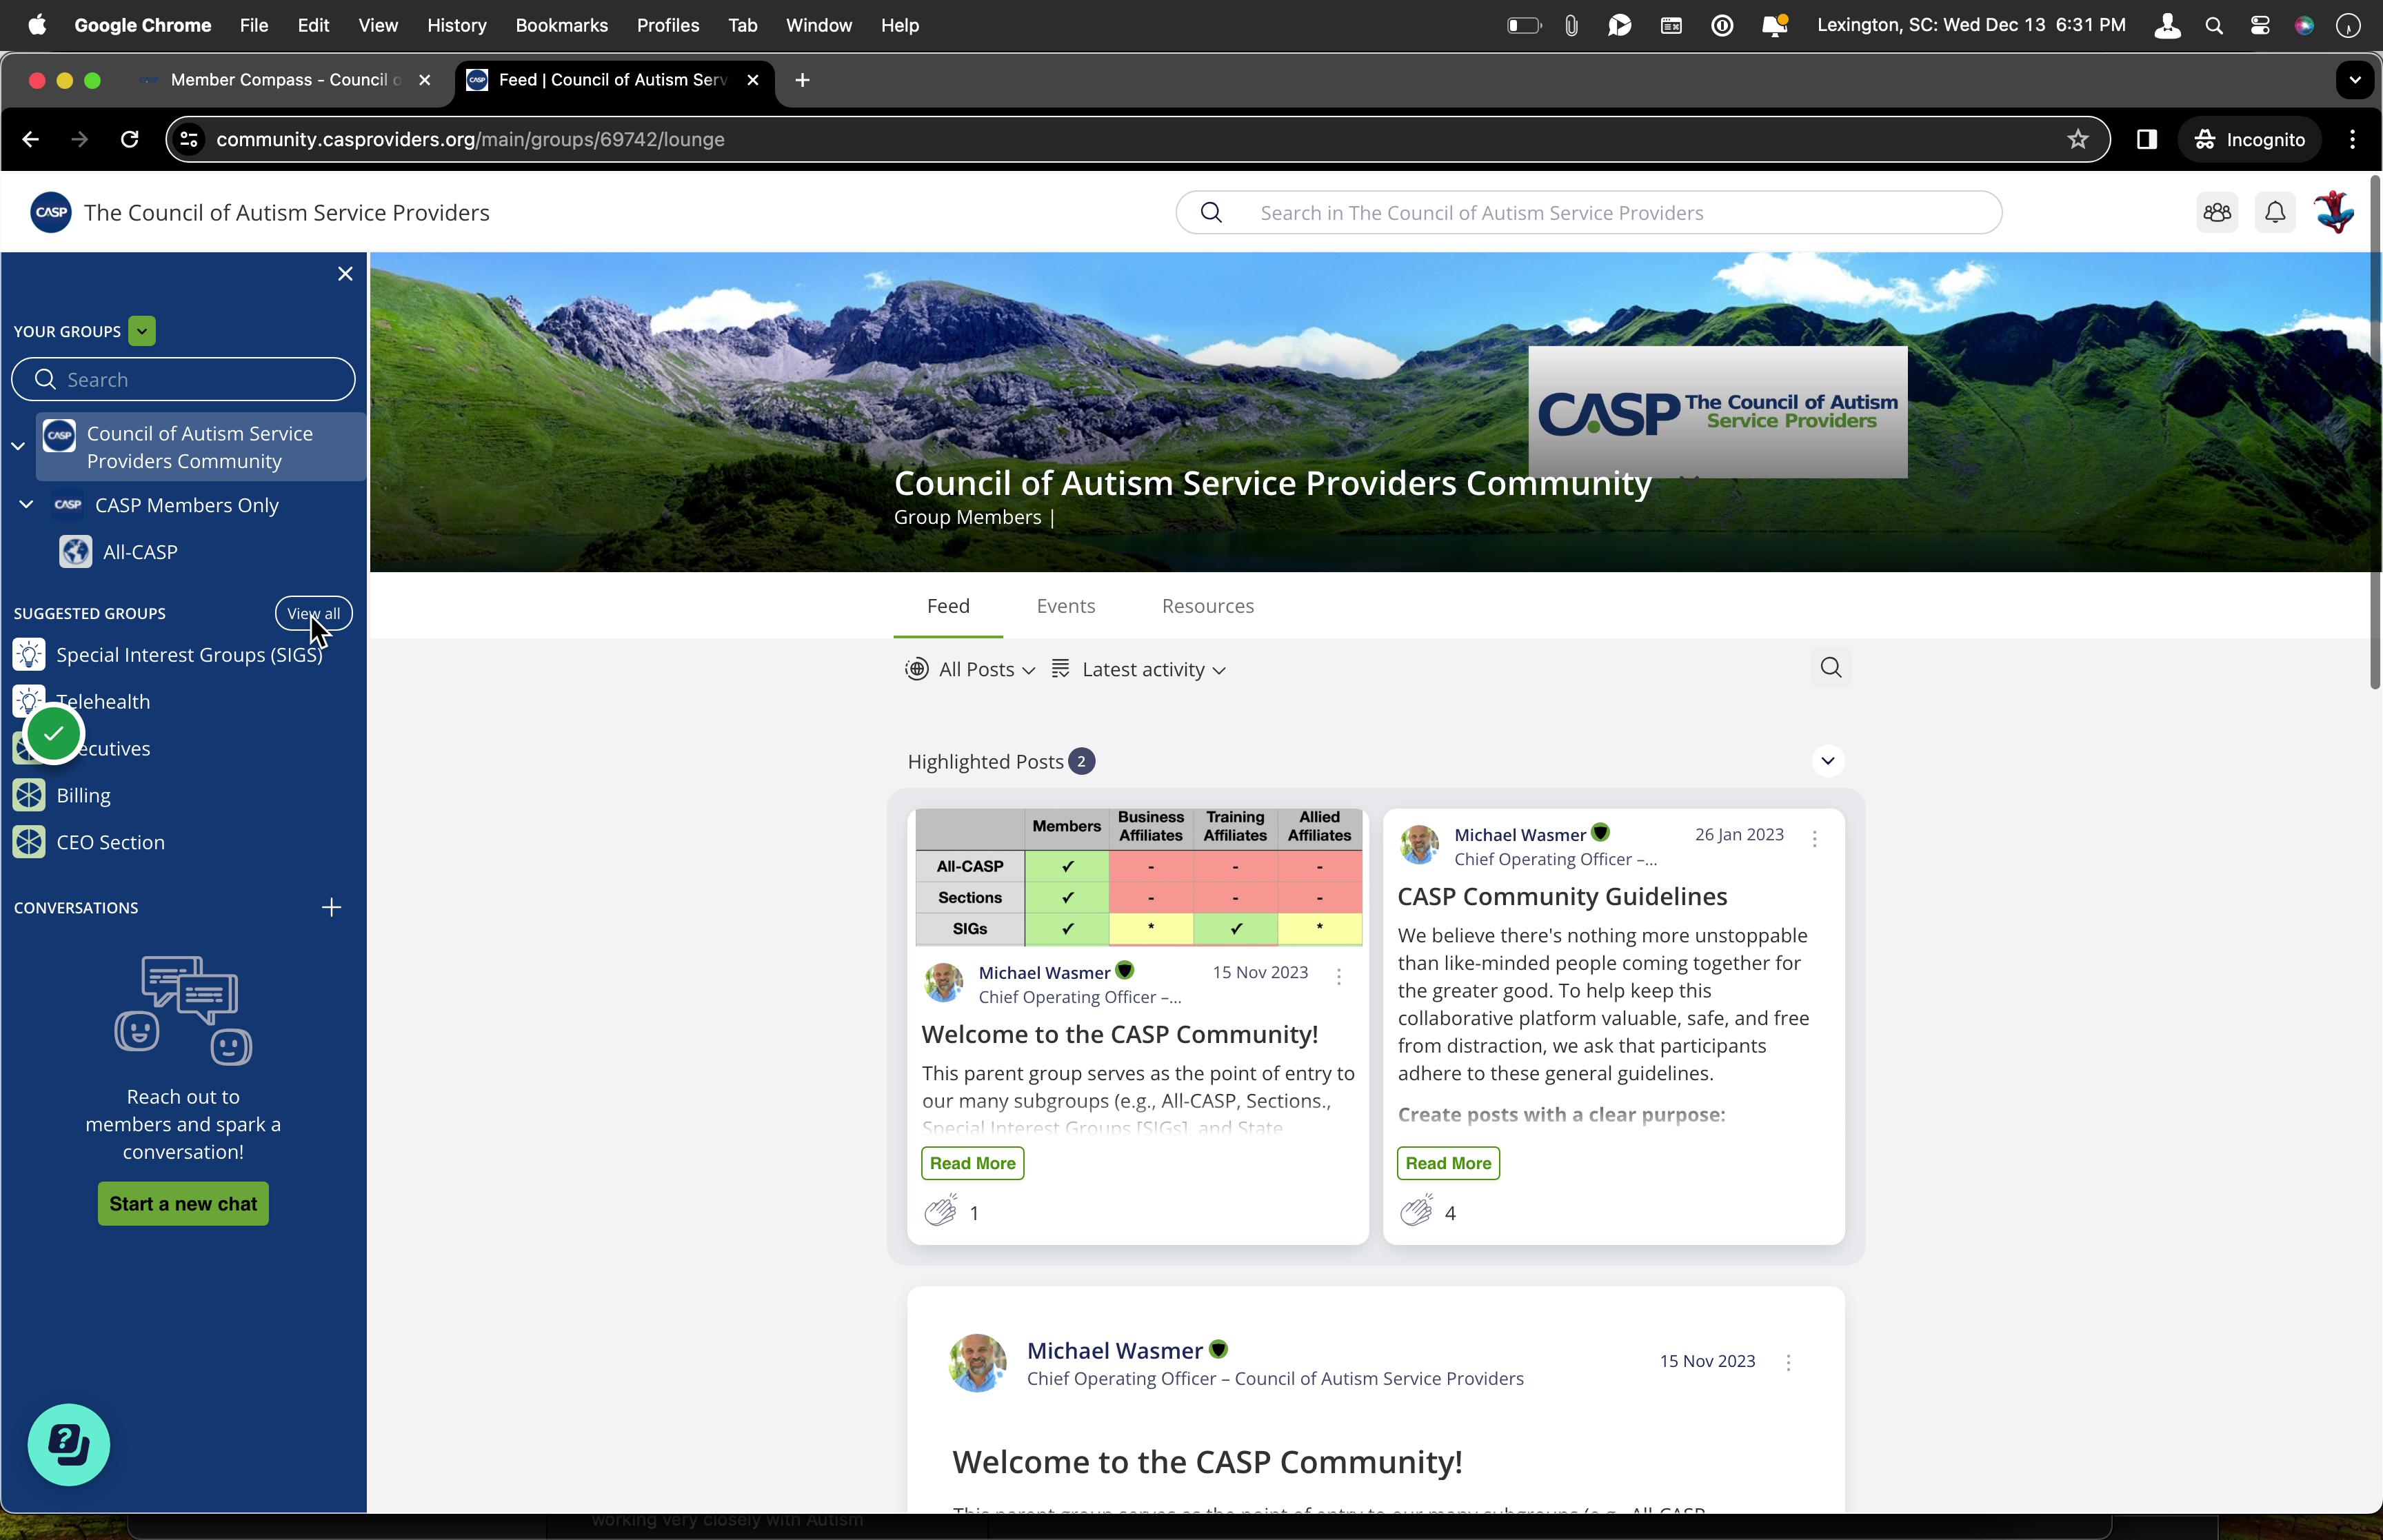Switch to the Events tab
Screen dimensions: 2383x1540
pos(1065,606)
